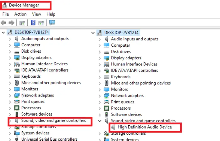The image size is (220, 141).
Task: Toggle the Show/Hide Action Pane toolbar icon
Action: (x=41, y=23)
